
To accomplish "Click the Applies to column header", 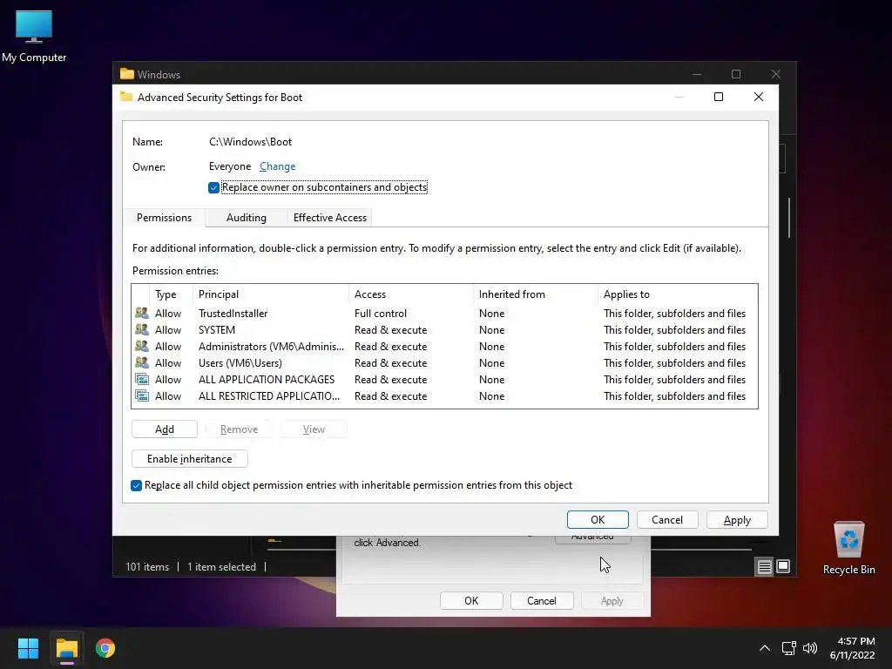I will pyautogui.click(x=678, y=294).
